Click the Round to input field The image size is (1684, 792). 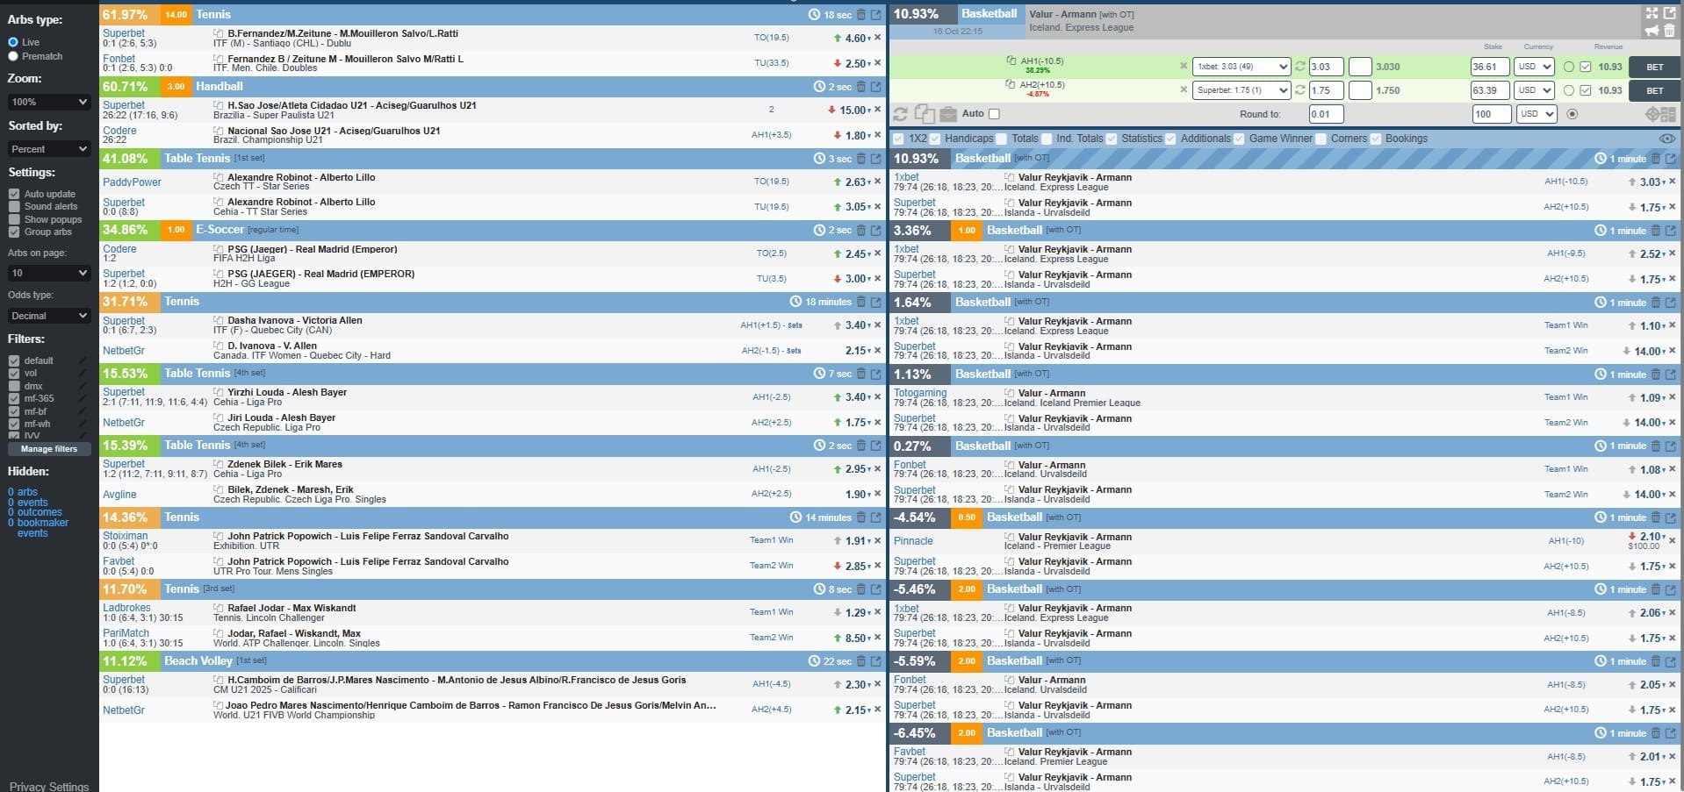click(x=1325, y=114)
